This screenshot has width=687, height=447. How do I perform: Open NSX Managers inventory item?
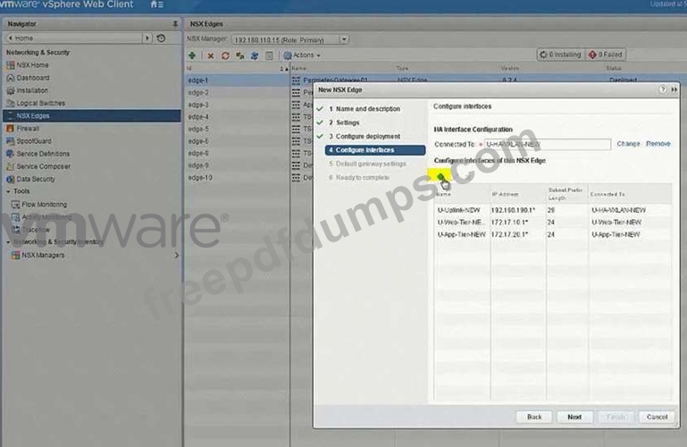[x=43, y=255]
